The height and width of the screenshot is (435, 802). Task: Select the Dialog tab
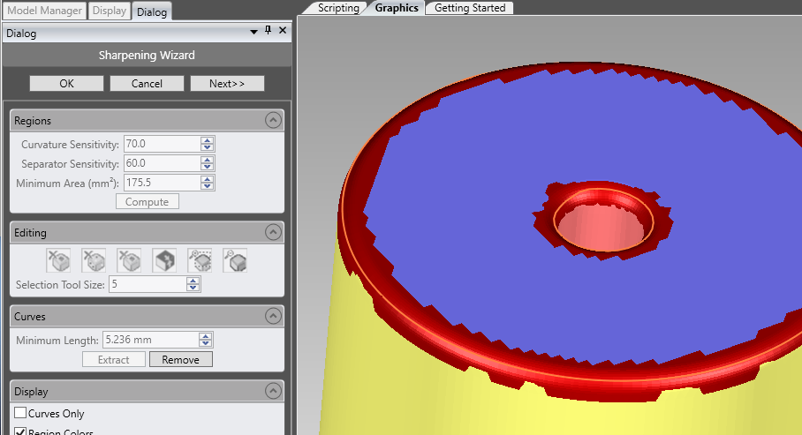(152, 11)
